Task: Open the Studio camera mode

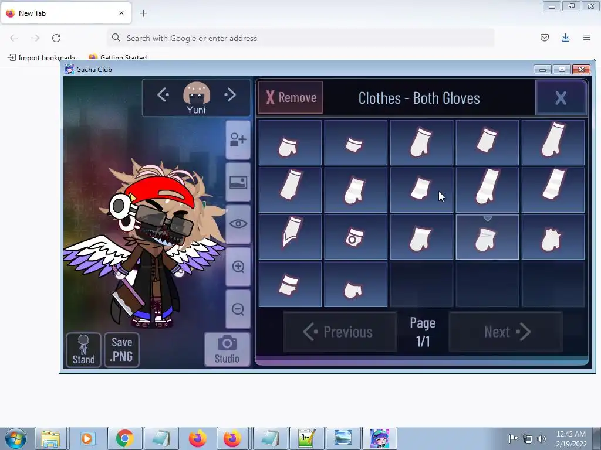Action: click(227, 349)
